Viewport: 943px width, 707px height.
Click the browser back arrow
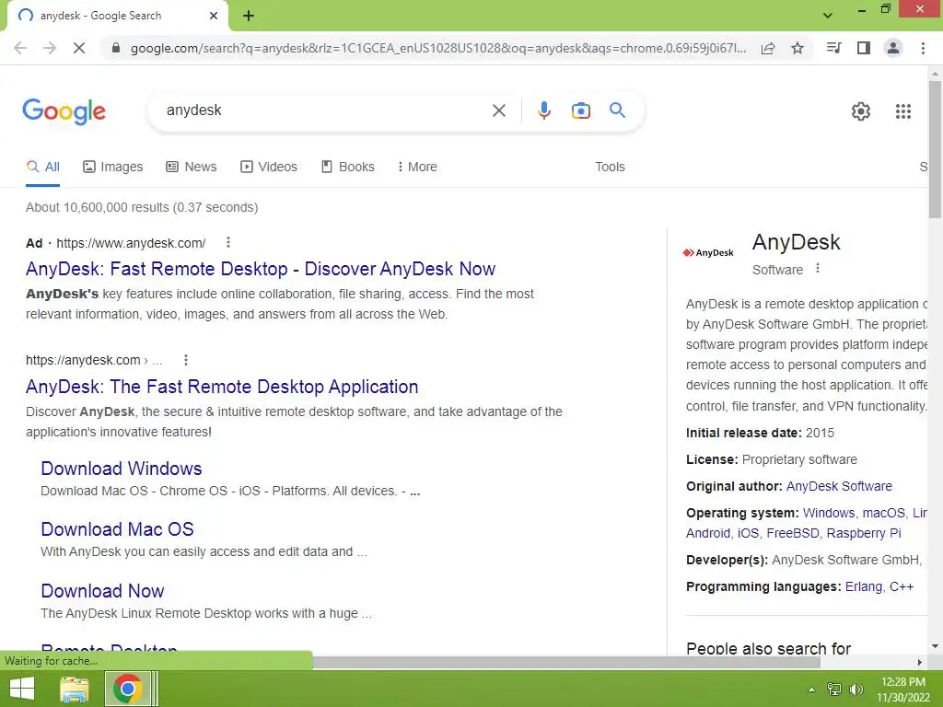pos(20,48)
